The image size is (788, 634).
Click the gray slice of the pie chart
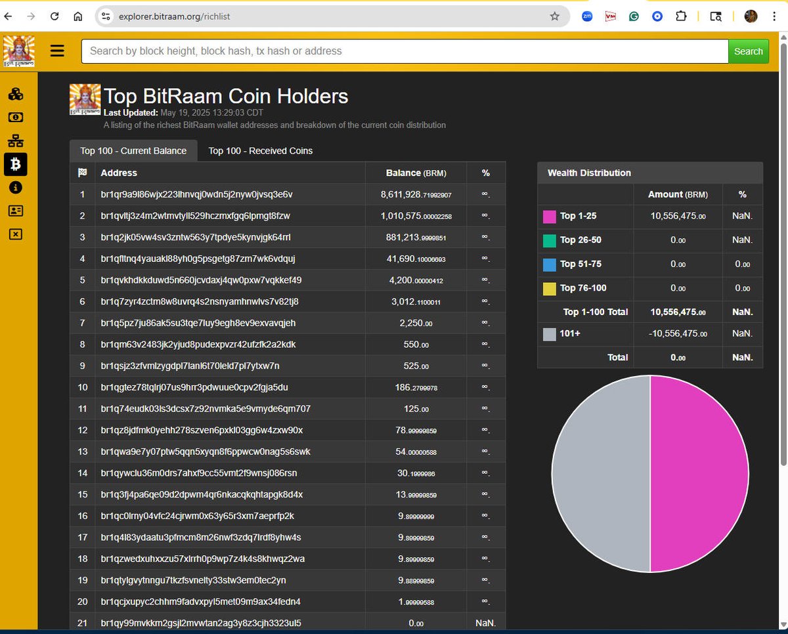point(601,474)
